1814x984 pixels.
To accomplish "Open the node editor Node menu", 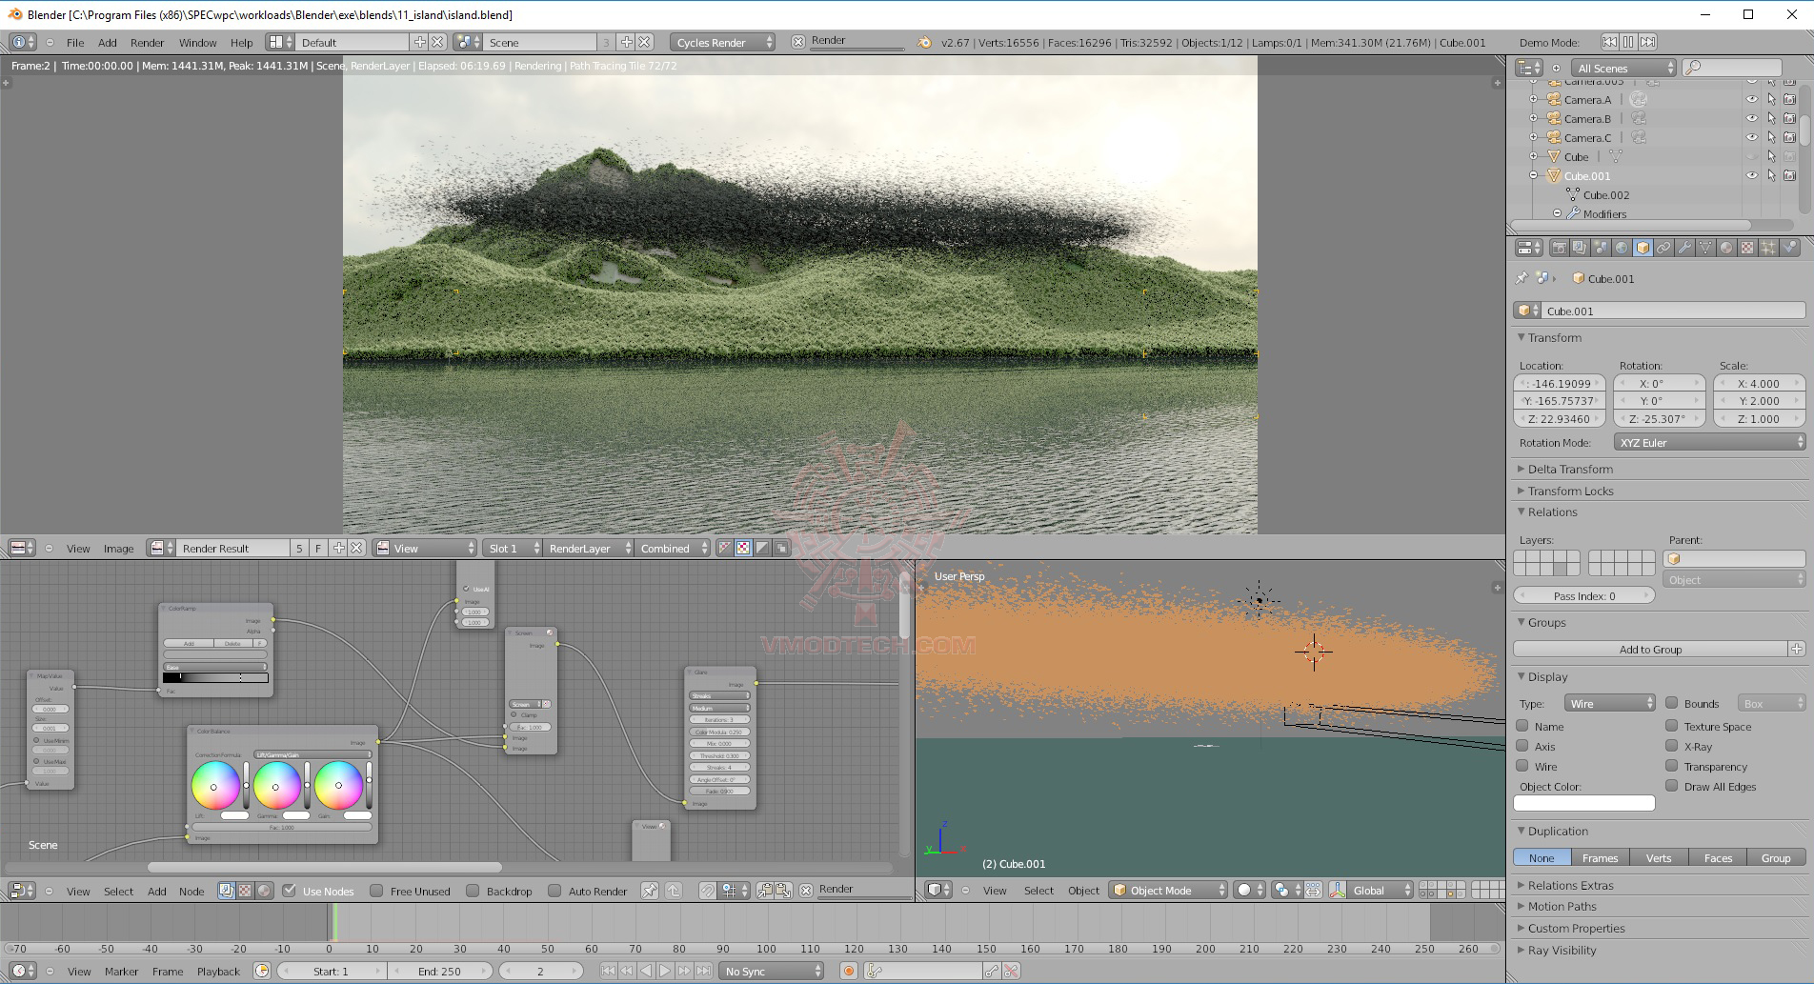I will tap(191, 891).
